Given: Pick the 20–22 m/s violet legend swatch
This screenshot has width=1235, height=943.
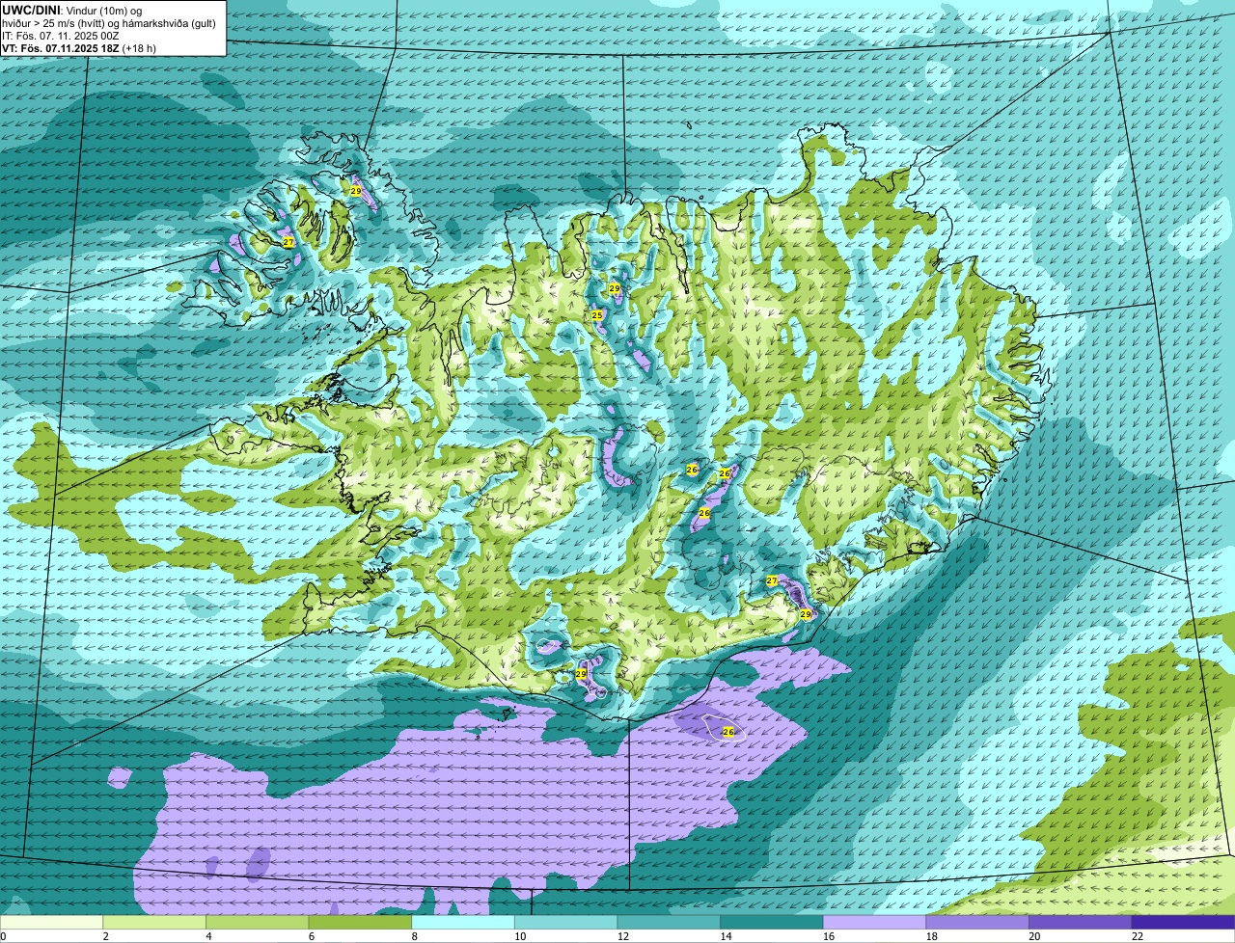Looking at the screenshot, I should point(1081,922).
